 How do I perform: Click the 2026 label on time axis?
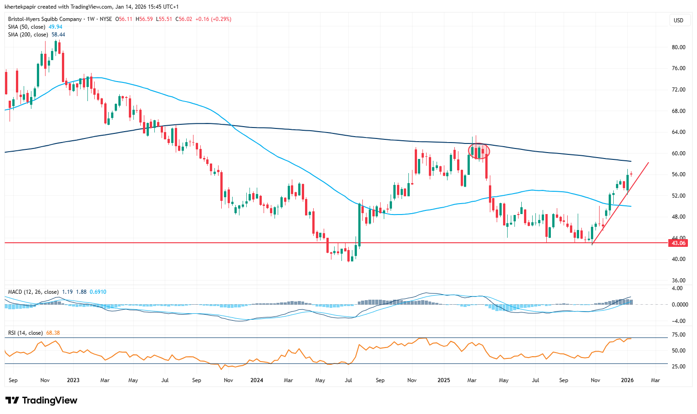tap(627, 380)
